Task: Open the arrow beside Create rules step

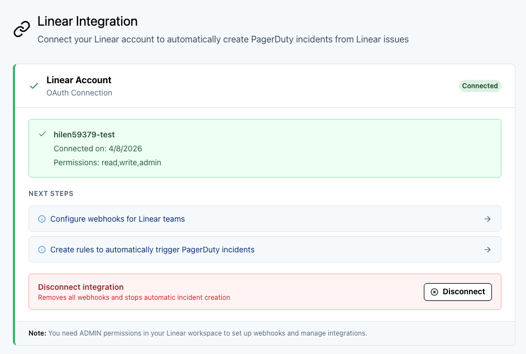Action: click(487, 250)
